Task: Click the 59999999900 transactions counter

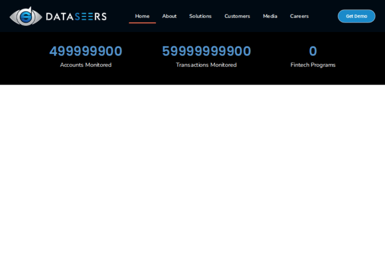Action: [x=206, y=51]
